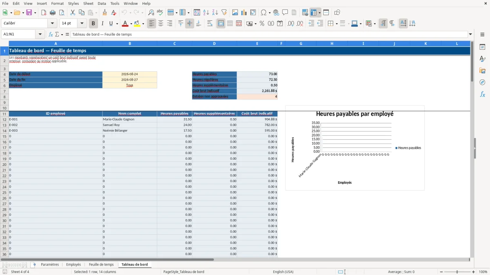Image resolution: width=490 pixels, height=275 pixels.
Task: Click the Copy icon
Action: point(82,13)
